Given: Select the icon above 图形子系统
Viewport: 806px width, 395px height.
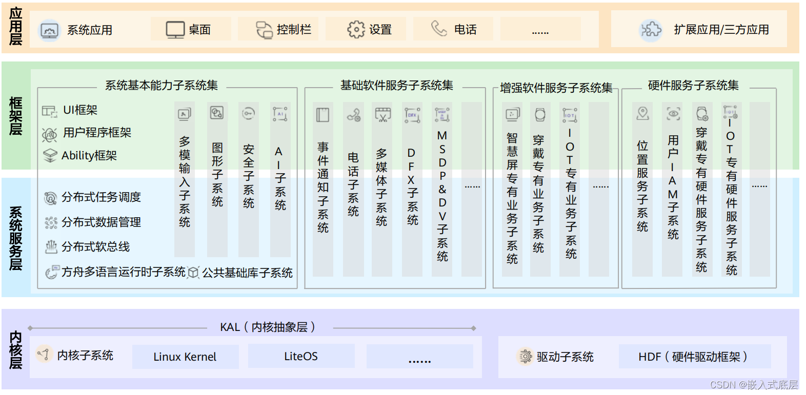Looking at the screenshot, I should tap(217, 113).
